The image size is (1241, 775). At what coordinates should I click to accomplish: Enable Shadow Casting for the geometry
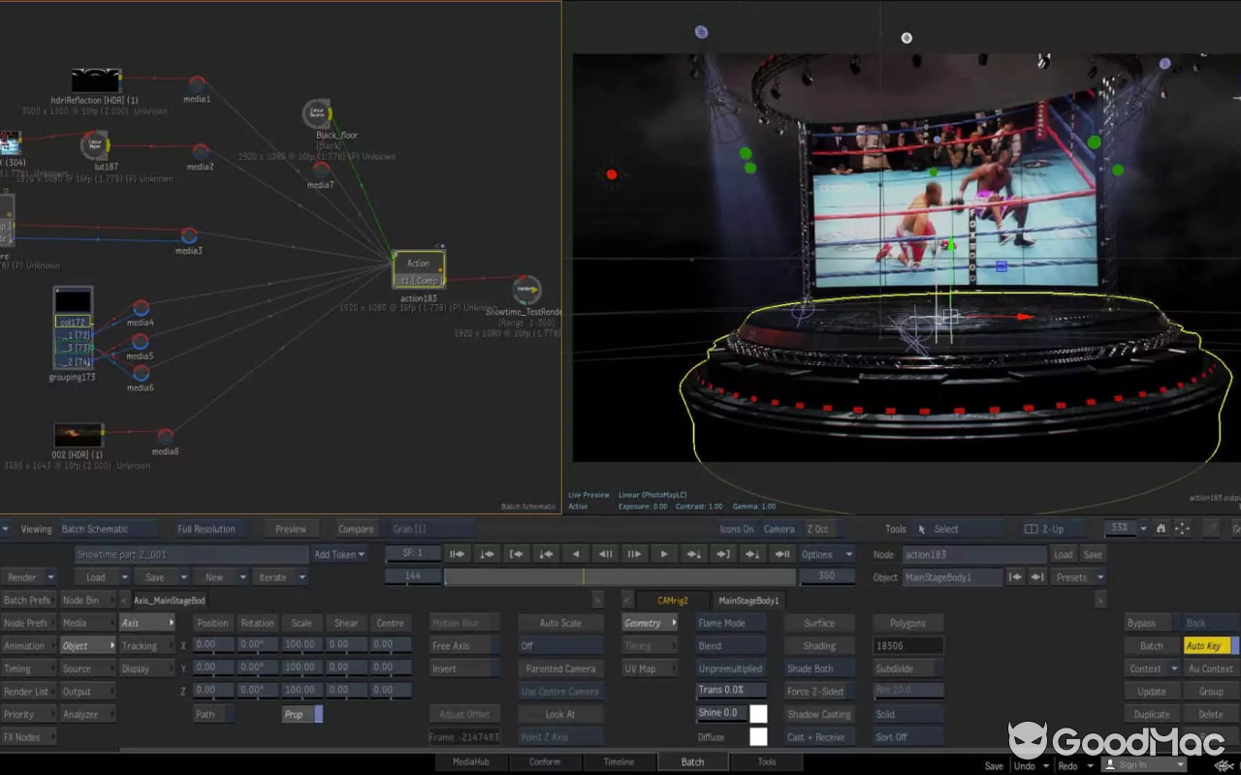818,714
